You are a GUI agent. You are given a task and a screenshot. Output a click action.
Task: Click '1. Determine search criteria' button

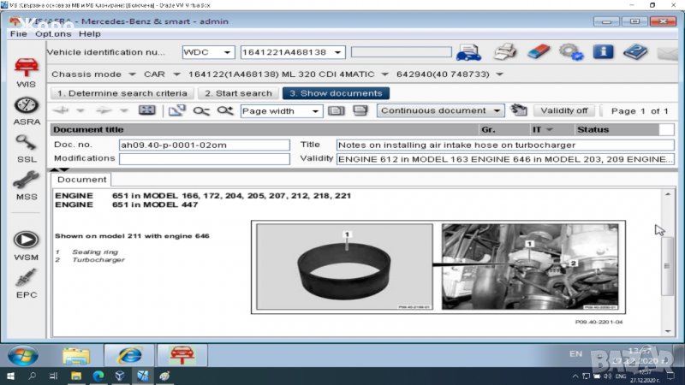pyautogui.click(x=121, y=93)
